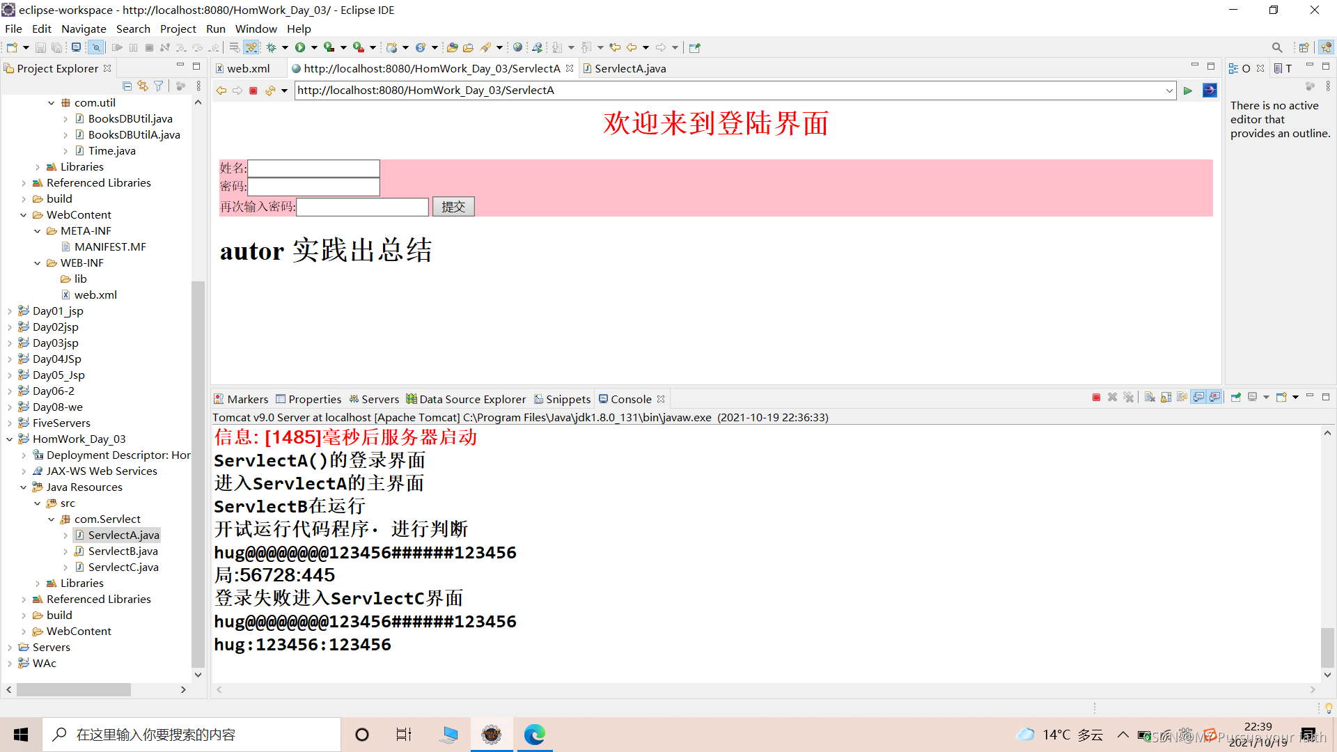Viewport: 1337px width, 752px height.
Task: Click the browser green Go arrow
Action: click(x=1188, y=91)
